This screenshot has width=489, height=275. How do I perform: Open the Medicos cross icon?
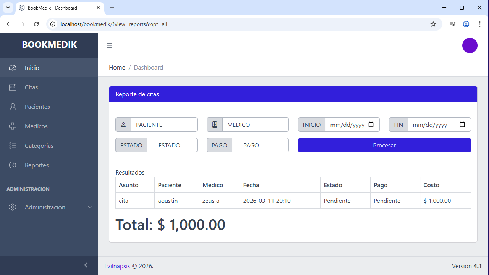[13, 126]
